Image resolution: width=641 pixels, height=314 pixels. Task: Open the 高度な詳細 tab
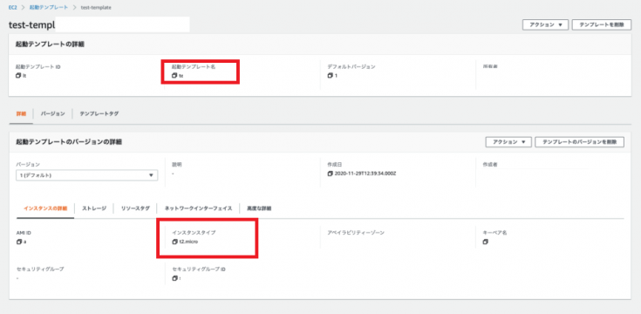coord(259,208)
